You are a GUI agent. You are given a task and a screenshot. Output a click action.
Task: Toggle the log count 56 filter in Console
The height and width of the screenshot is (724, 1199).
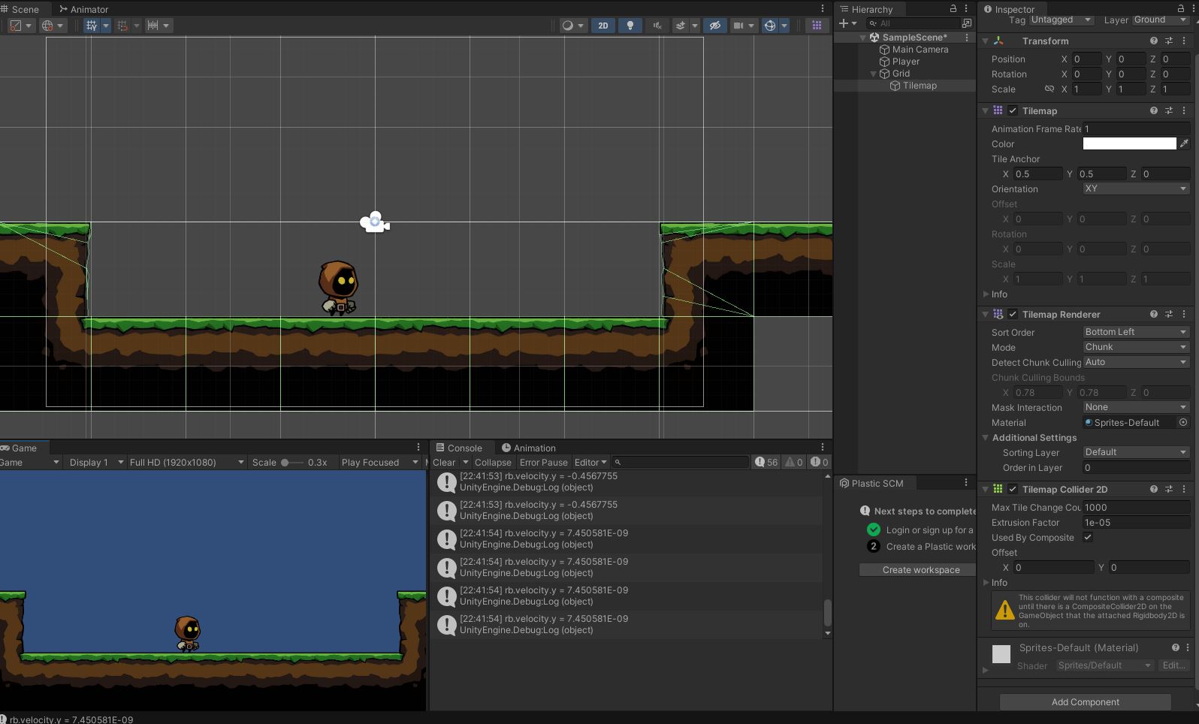766,462
